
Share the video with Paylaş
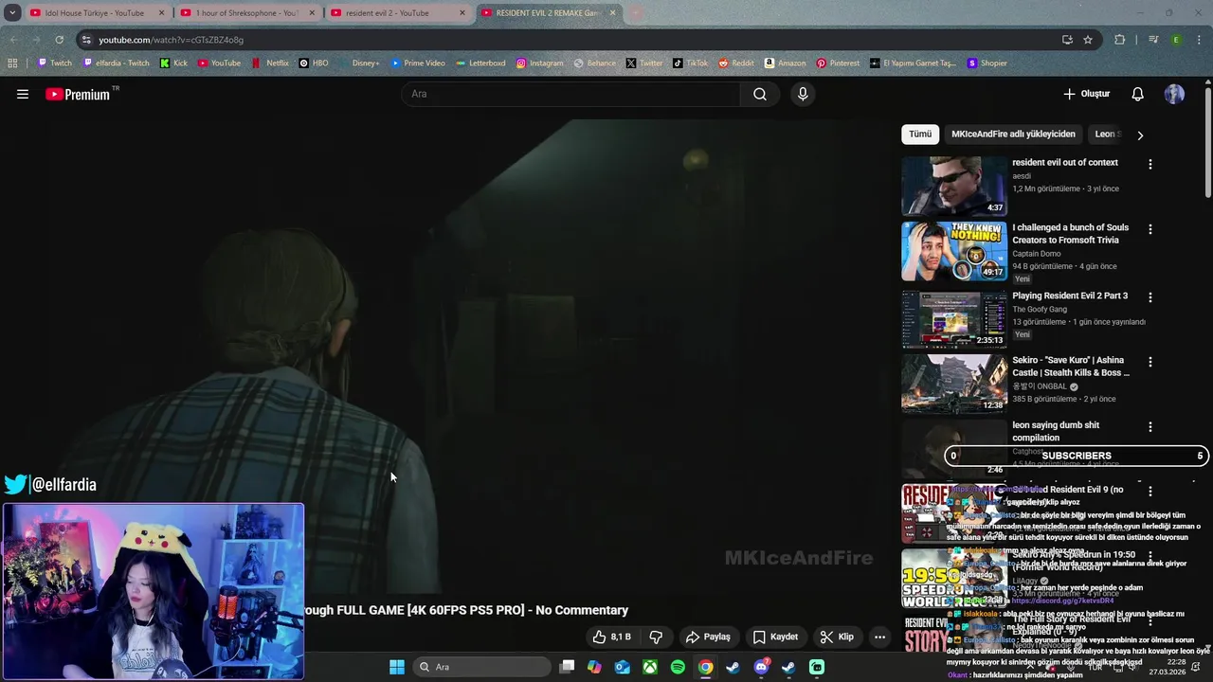[x=708, y=637]
